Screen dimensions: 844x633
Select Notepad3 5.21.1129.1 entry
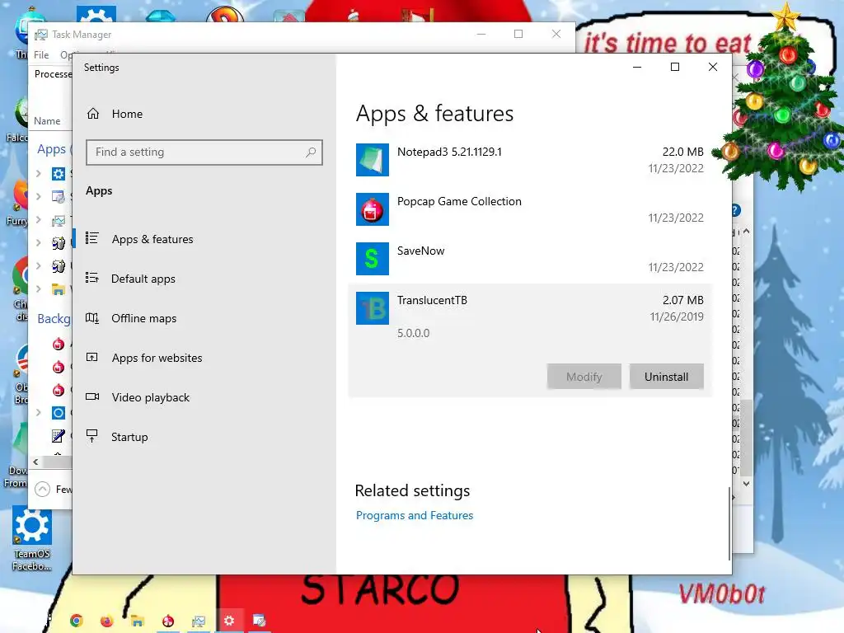pyautogui.click(x=530, y=160)
